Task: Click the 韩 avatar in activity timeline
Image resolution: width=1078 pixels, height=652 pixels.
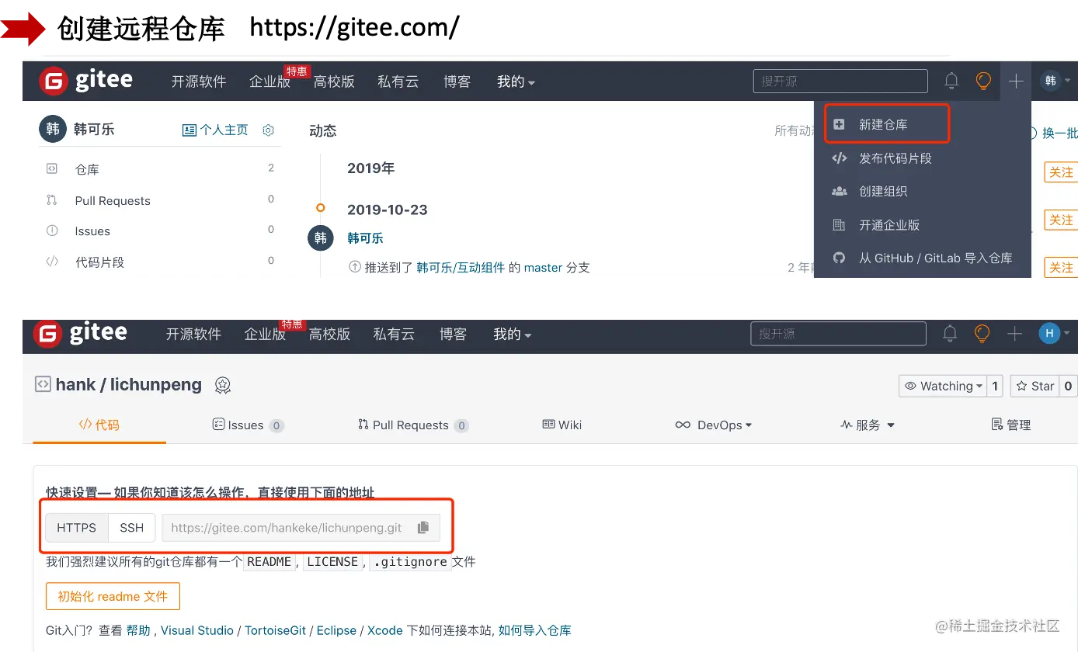Action: click(x=321, y=238)
